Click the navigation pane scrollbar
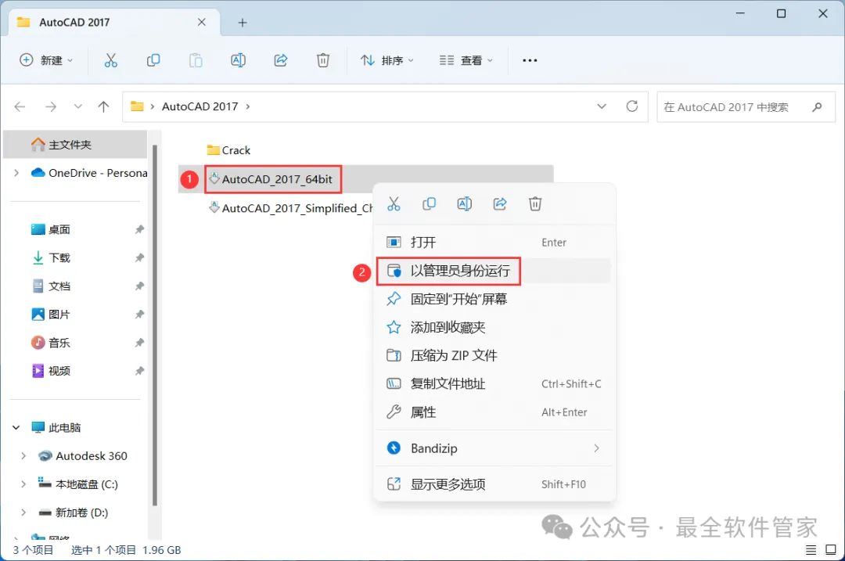 click(155, 325)
